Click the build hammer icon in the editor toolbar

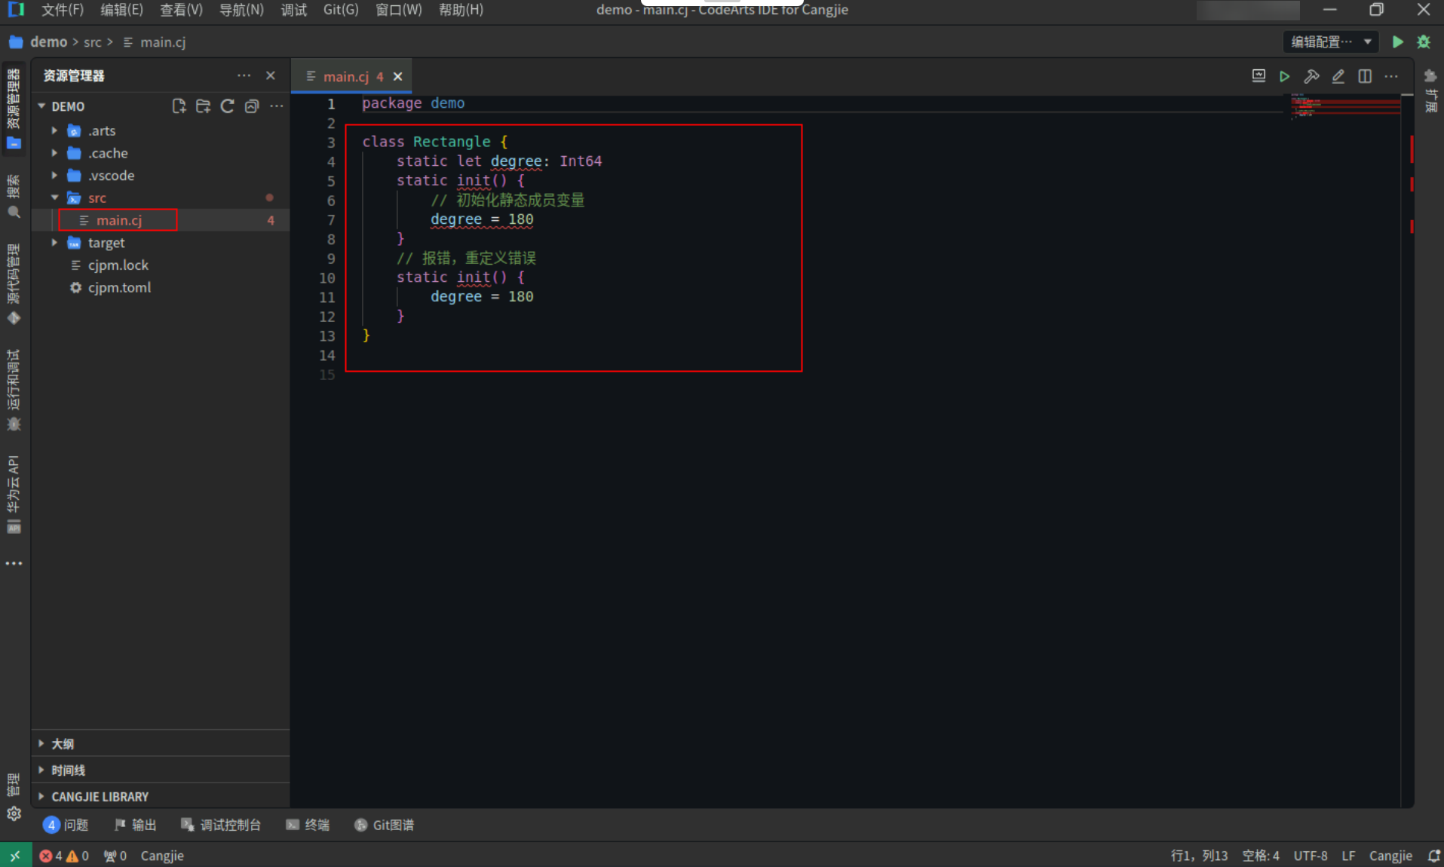click(x=1311, y=76)
